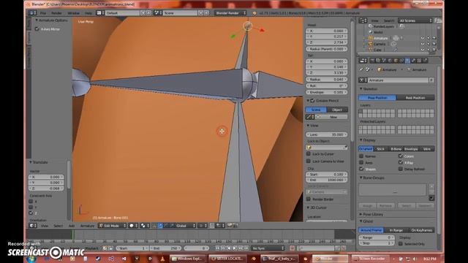The width and height of the screenshot is (468, 263).
Task: Open All Scenes outliner display dropdown
Action: (x=415, y=20)
